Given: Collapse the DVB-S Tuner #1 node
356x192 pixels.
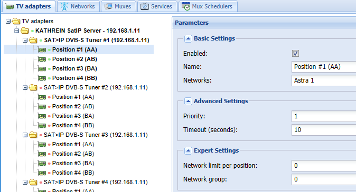Looking at the screenshot, I should tap(25, 41).
